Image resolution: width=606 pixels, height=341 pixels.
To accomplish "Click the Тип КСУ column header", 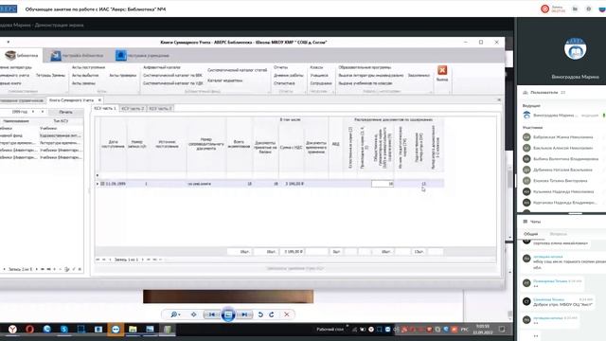I will (61, 121).
